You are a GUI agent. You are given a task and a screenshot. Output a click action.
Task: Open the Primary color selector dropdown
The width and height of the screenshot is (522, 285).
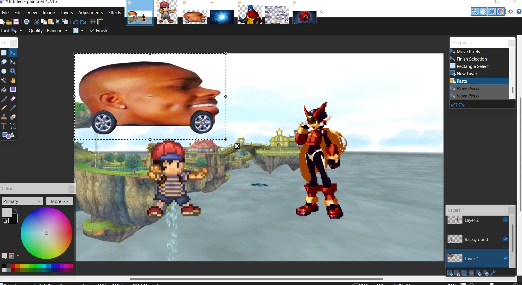(22, 201)
